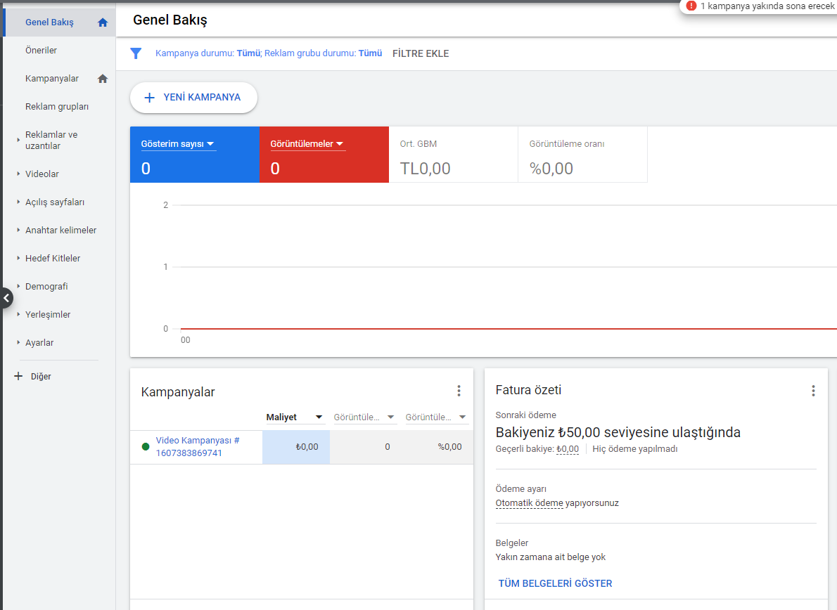
Task: Click the 1 kampanya yakında sona erecek notification
Action: (767, 6)
